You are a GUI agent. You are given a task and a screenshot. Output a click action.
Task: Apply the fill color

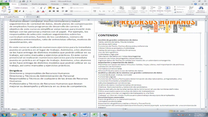38,11
